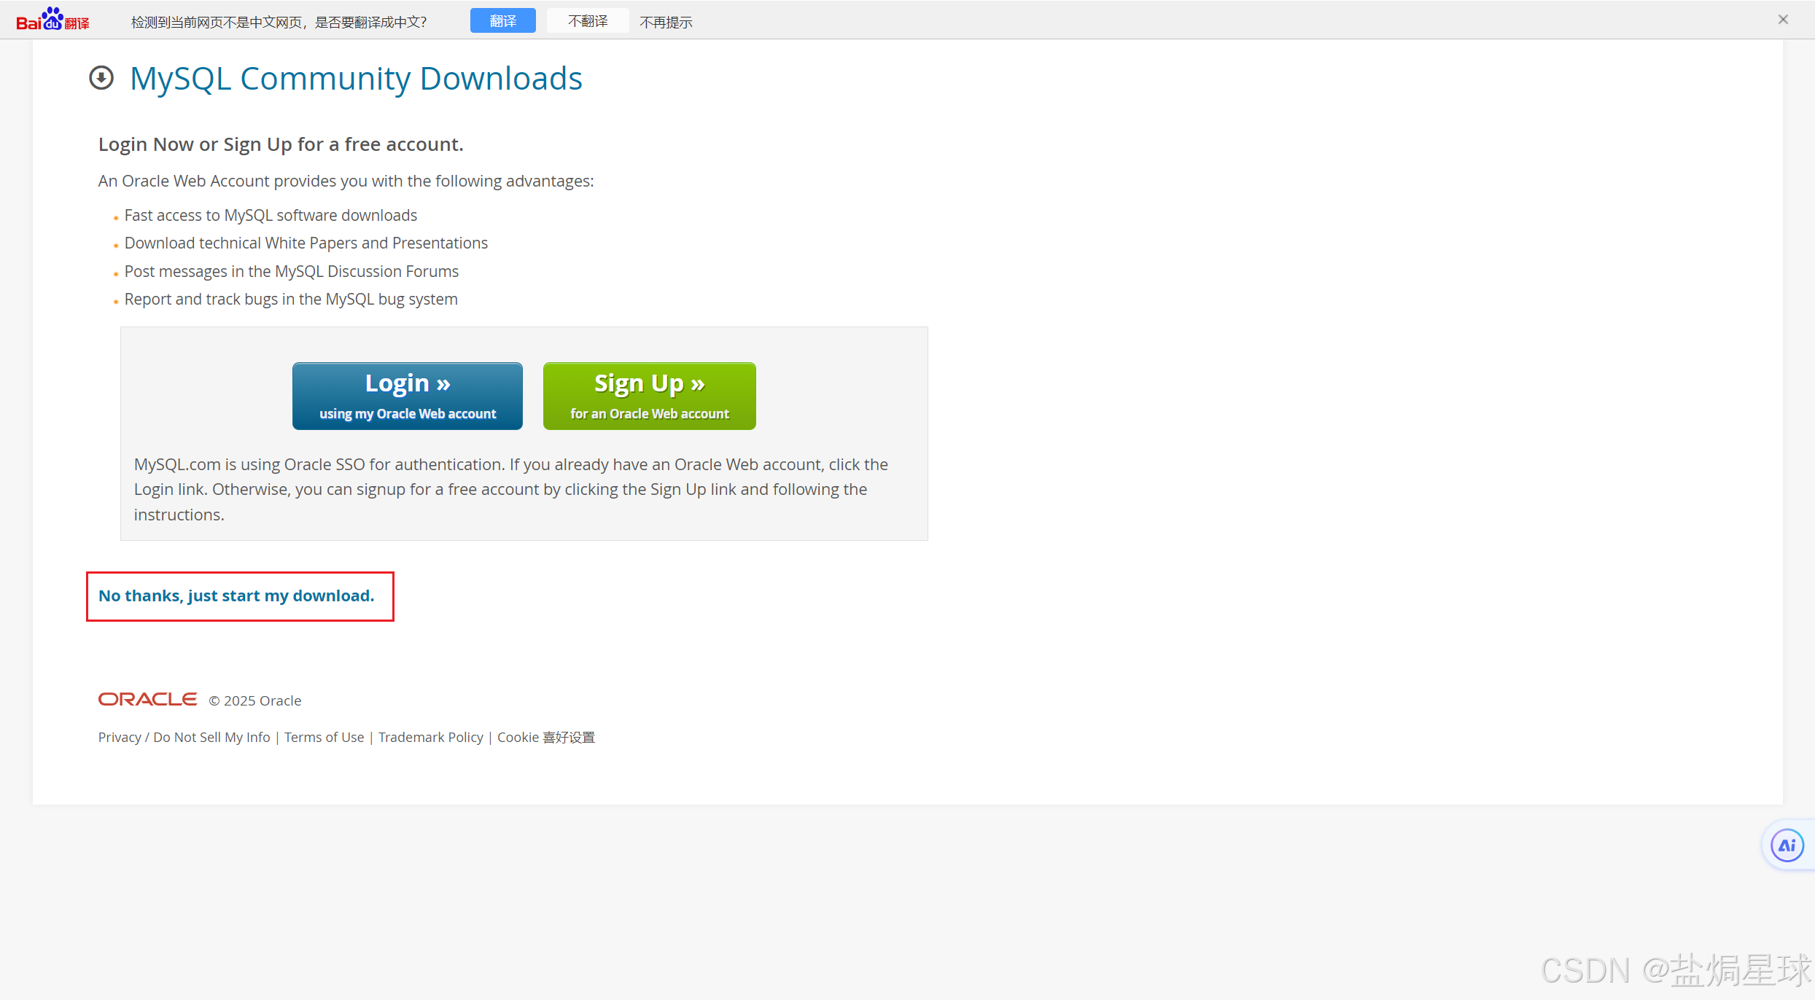Click 'An Oracle Web Account provides you' sentence
The image size is (1815, 1000).
346,181
